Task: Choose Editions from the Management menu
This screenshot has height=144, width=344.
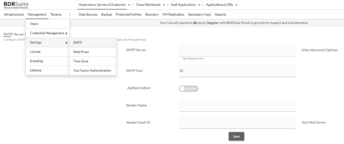Action: pos(48,70)
